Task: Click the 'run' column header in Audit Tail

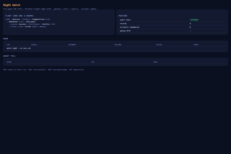Action: point(93,62)
